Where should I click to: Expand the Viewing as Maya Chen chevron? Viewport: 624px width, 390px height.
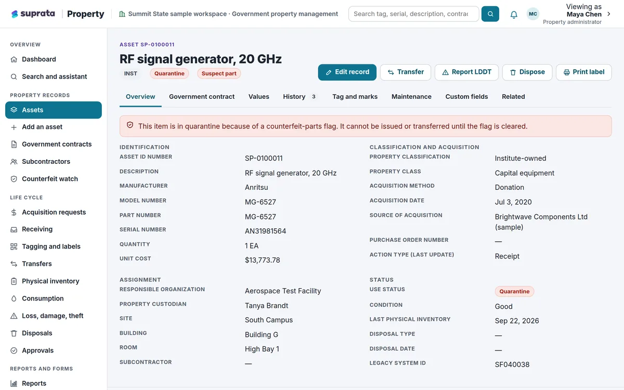point(609,14)
